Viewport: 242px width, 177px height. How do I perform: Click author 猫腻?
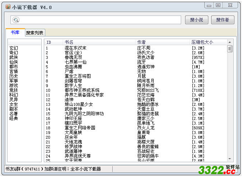[141, 137]
